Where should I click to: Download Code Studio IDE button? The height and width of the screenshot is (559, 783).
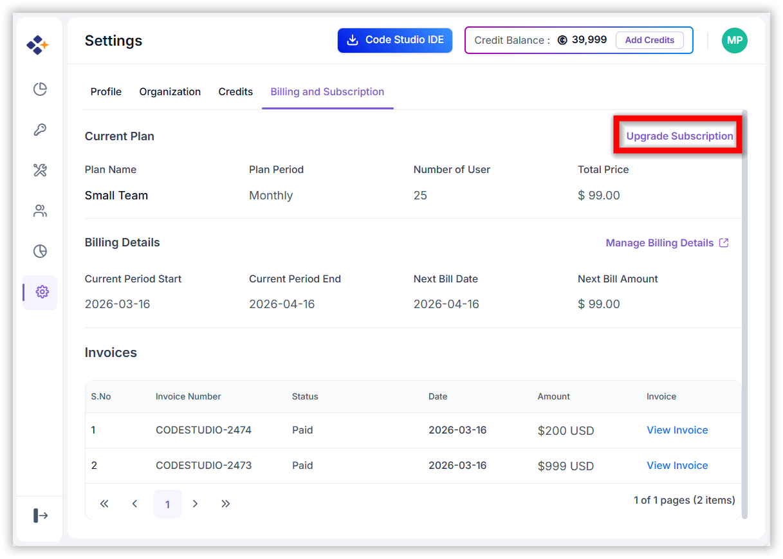395,40
